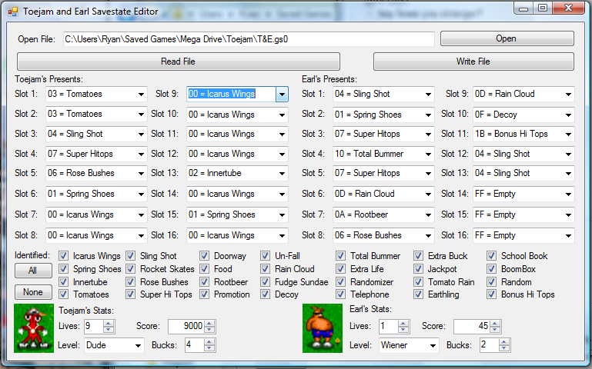
Task: Click Toejam's Score value field 9000
Action: pos(186,327)
